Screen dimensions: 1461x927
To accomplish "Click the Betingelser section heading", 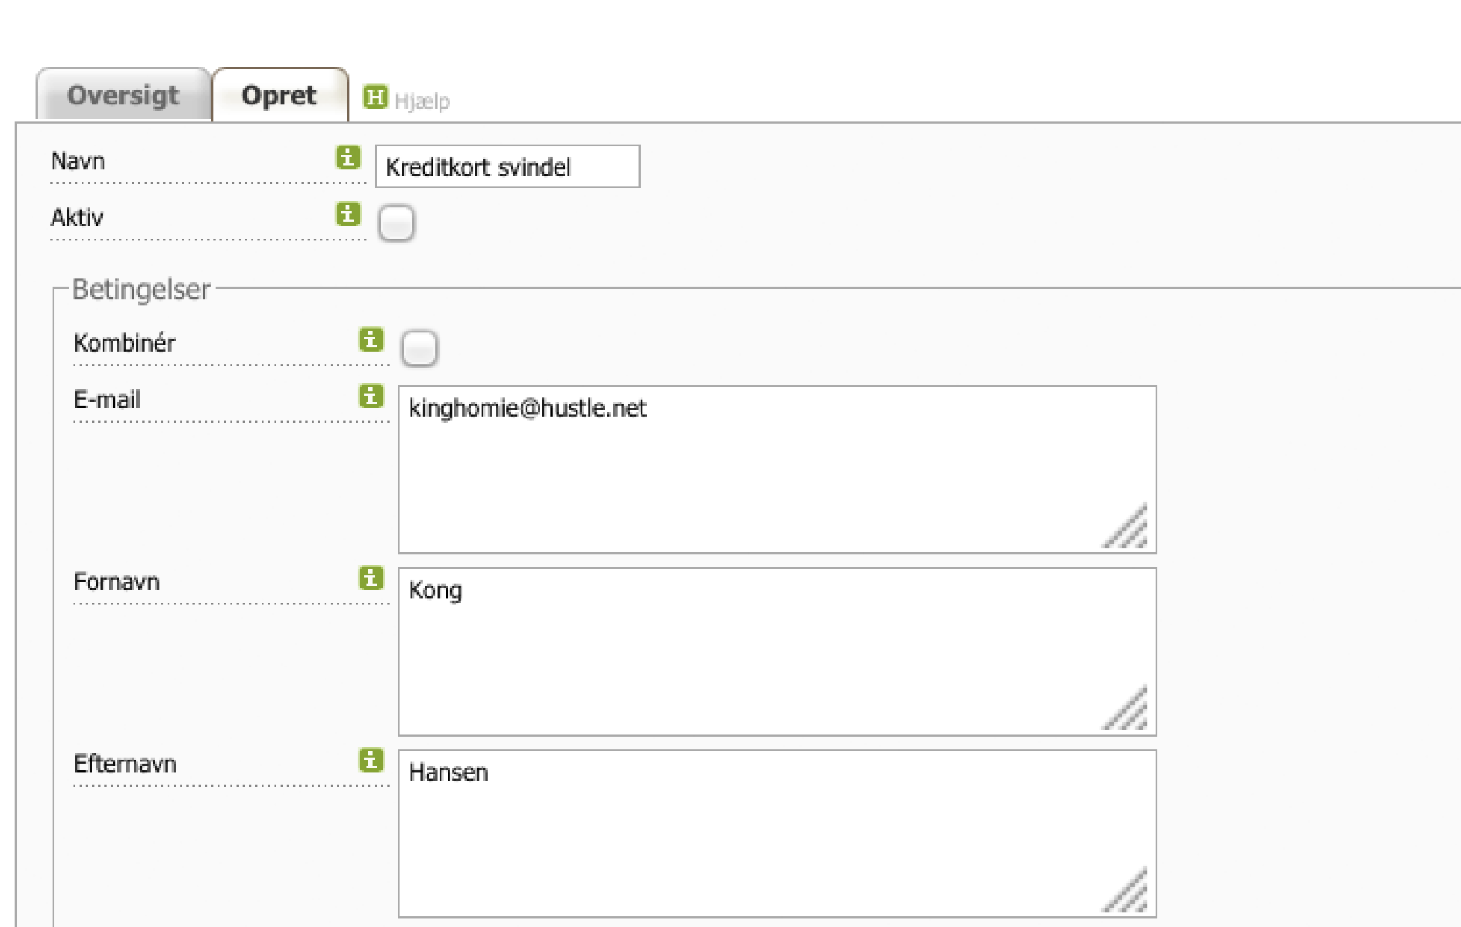I will pos(142,289).
